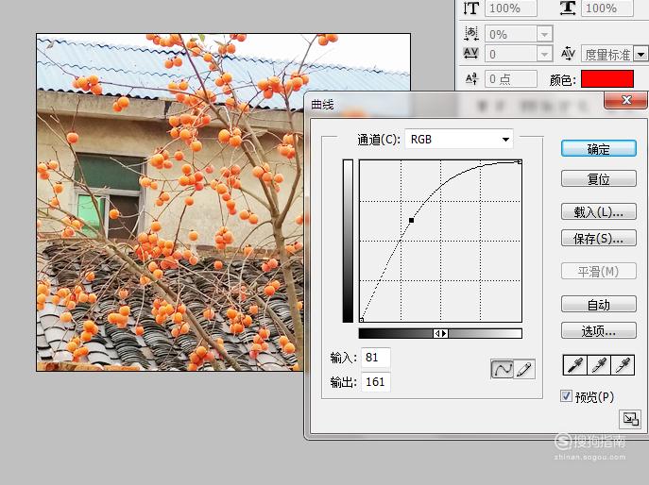Image resolution: width=649 pixels, height=485 pixels.
Task: Click the baseline shift icon
Action: tap(471, 78)
